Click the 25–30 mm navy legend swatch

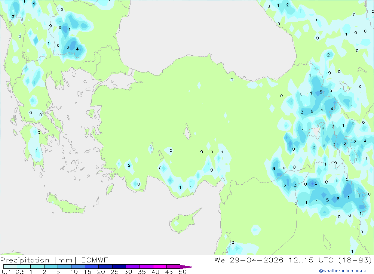pos(119,267)
